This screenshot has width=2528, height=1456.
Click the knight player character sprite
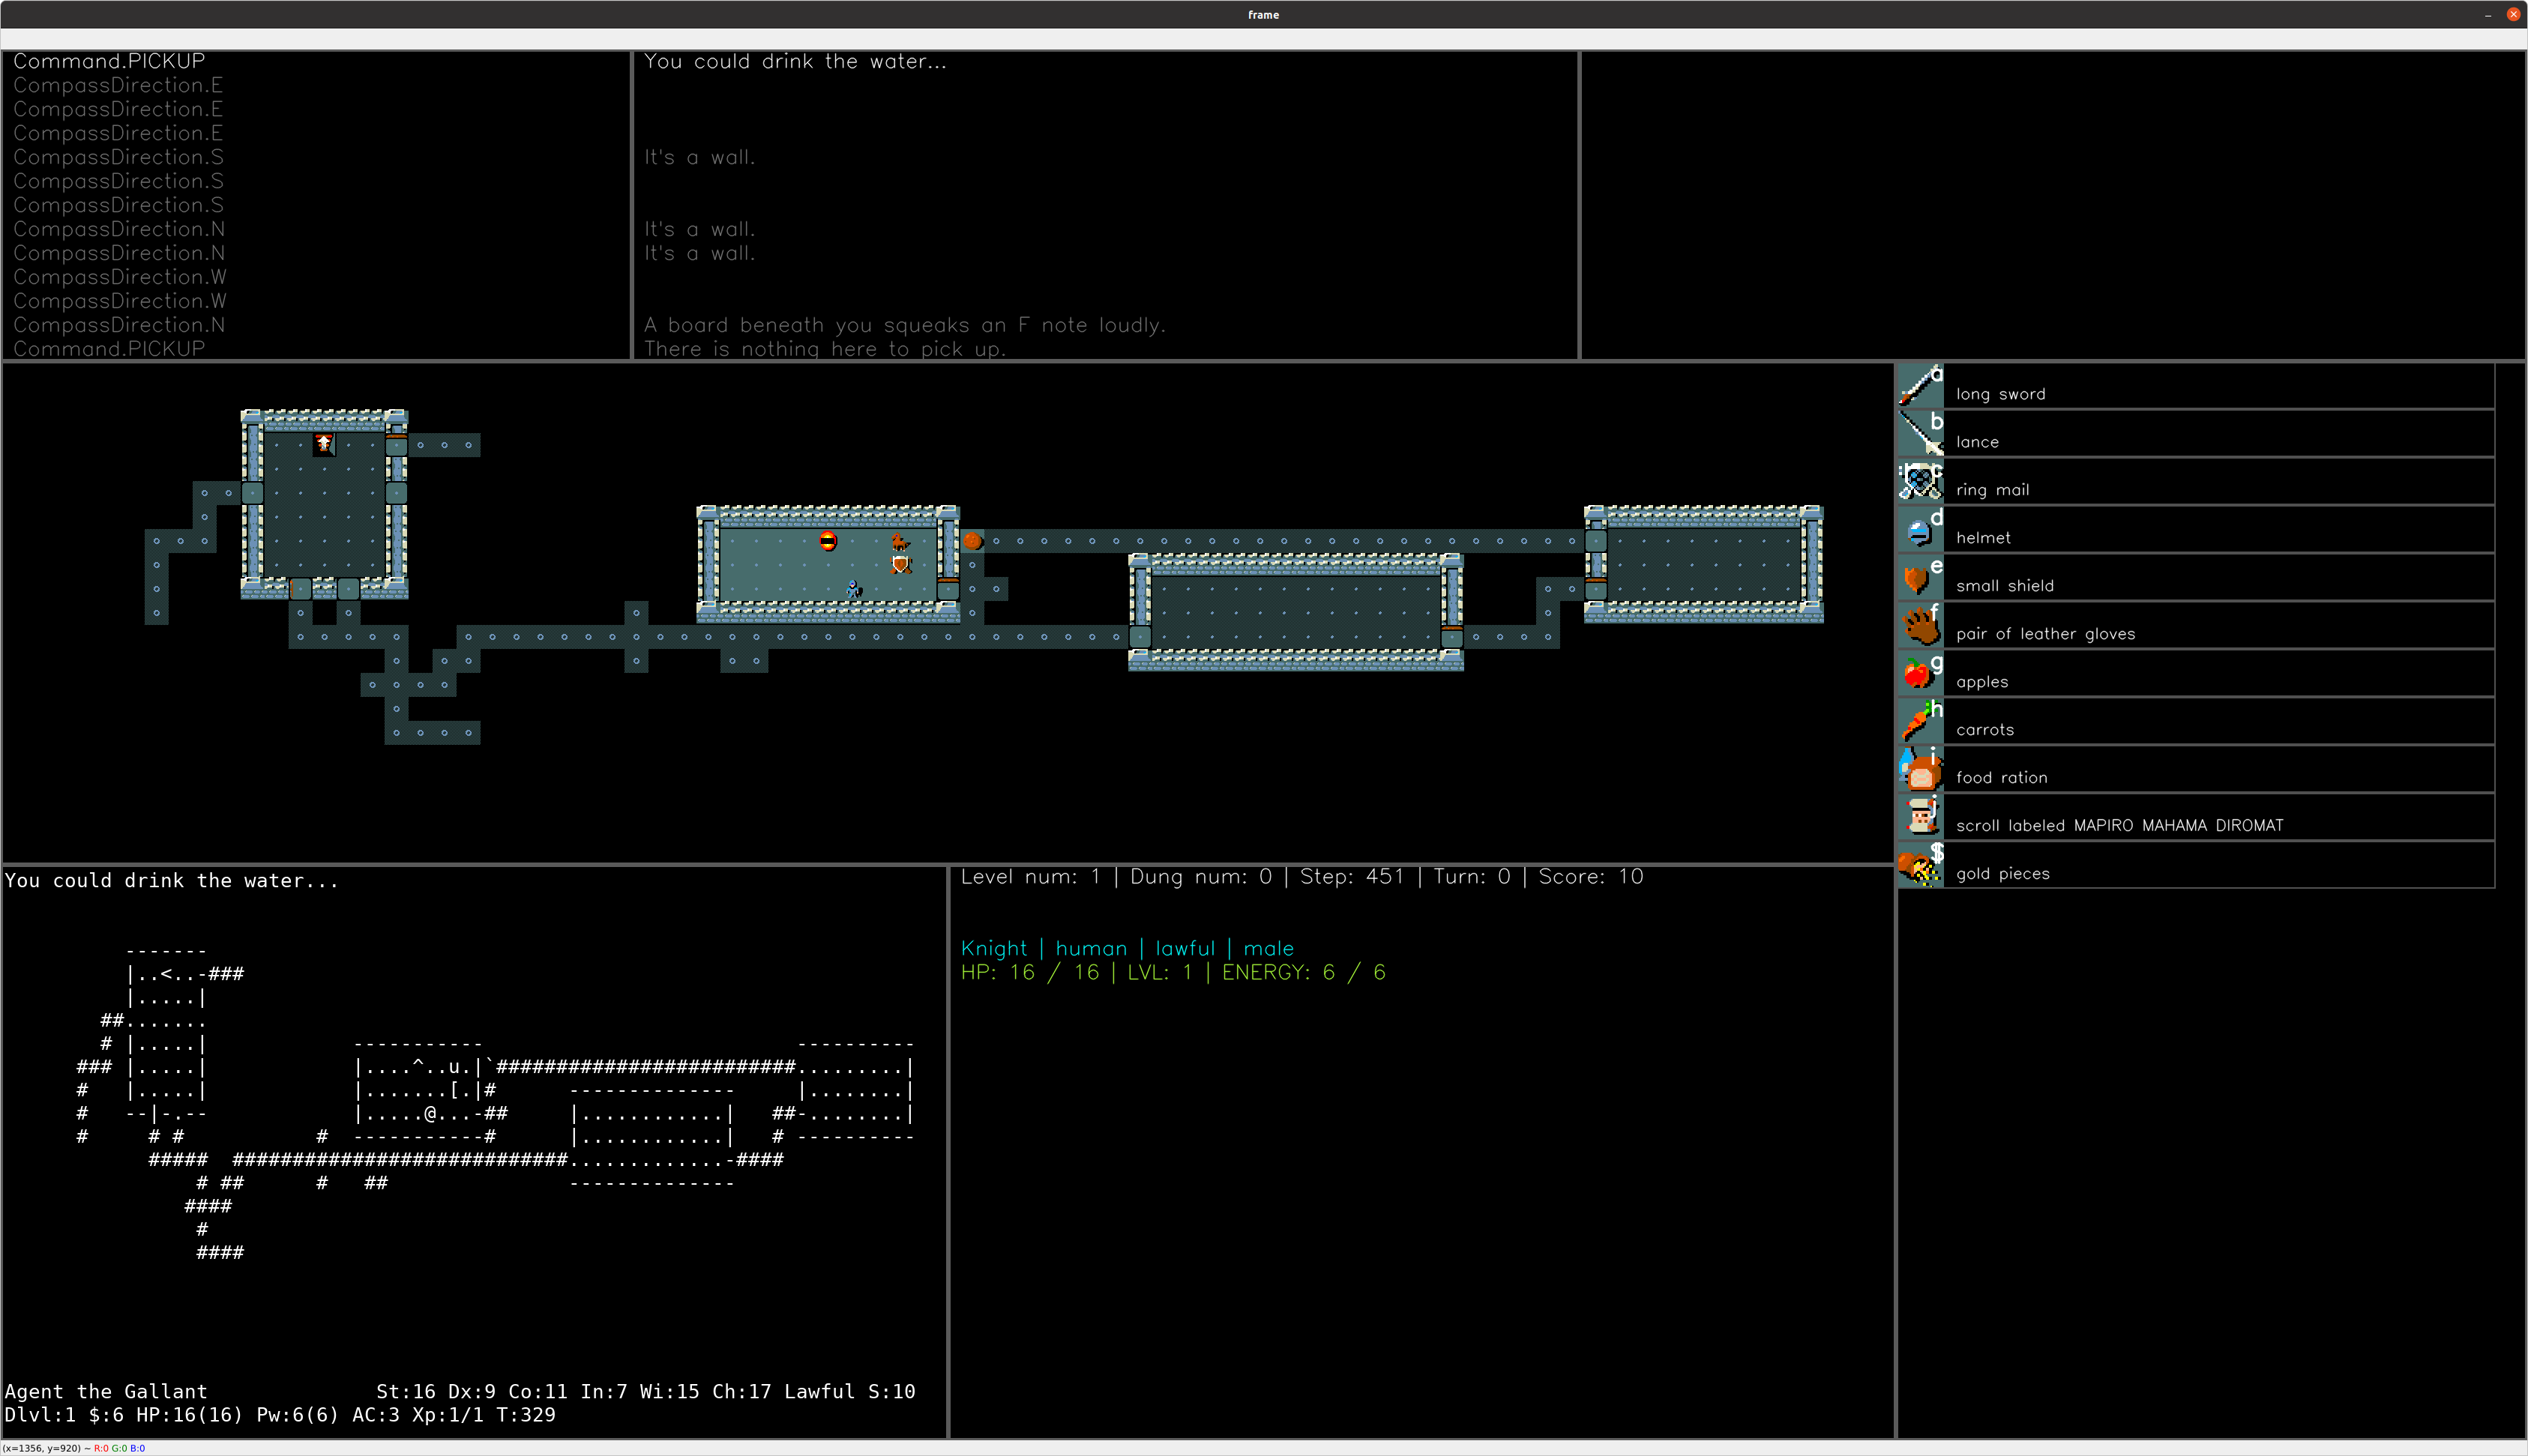click(852, 589)
